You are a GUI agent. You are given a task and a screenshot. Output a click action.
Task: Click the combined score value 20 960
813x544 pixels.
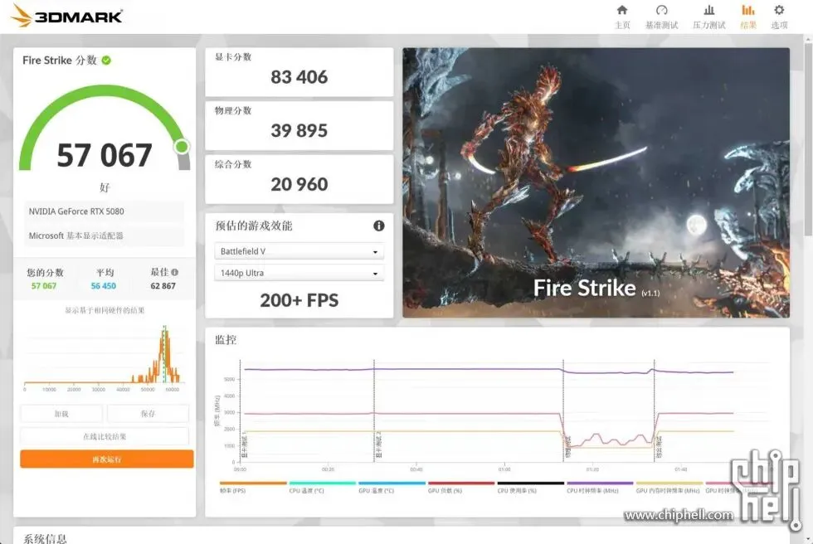pyautogui.click(x=299, y=184)
